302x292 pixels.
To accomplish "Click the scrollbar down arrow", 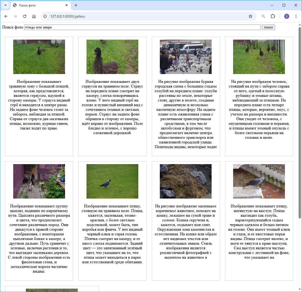I will click(x=300, y=289).
